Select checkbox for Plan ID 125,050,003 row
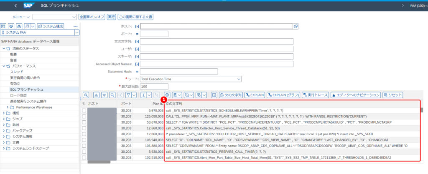The width and height of the screenshot is (428, 174). pyautogui.click(x=84, y=117)
